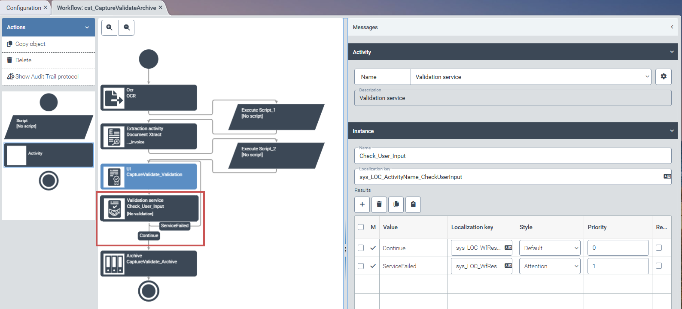Edit the ServiceFailed row priority field
Image resolution: width=682 pixels, height=309 pixels.
[x=618, y=266]
